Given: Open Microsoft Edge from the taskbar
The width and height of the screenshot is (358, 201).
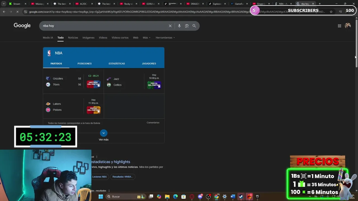Looking at the screenshot, I should pyautogui.click(x=175, y=197).
